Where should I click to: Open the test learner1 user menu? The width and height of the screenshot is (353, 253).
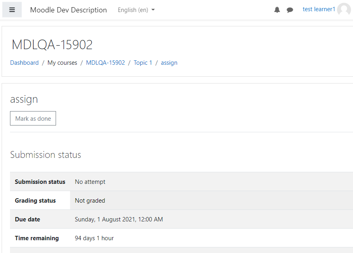(x=319, y=9)
